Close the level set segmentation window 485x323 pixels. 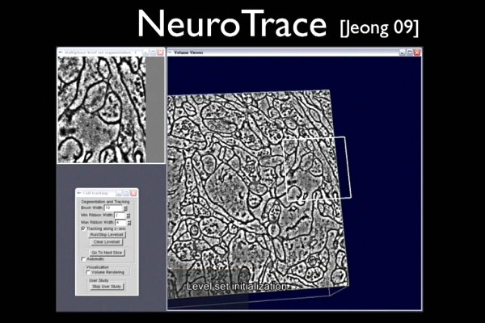[160, 52]
